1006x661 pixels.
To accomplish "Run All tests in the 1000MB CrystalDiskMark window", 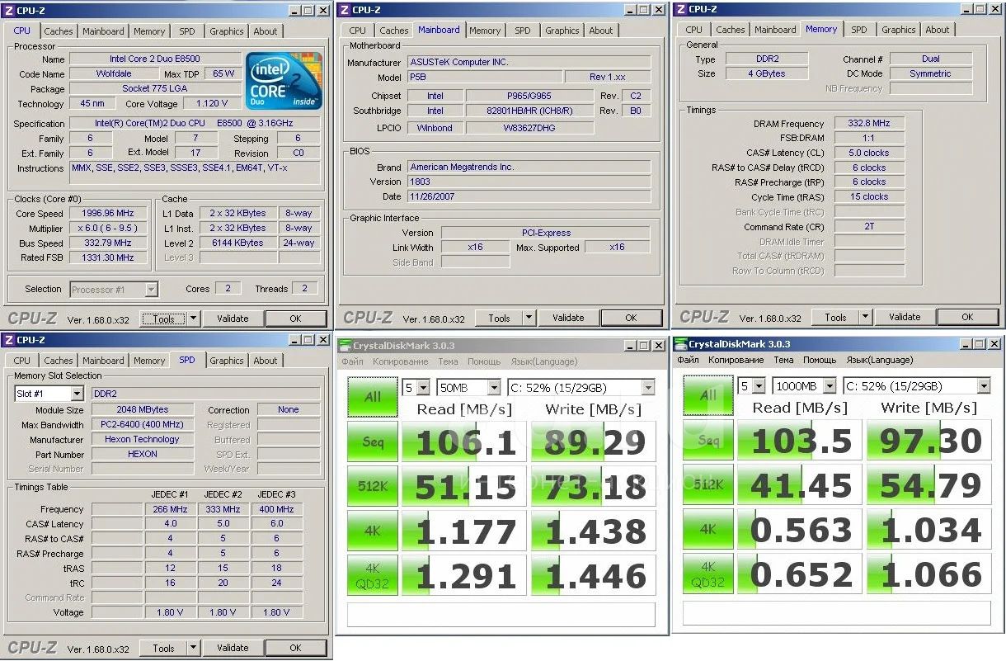I will [708, 396].
